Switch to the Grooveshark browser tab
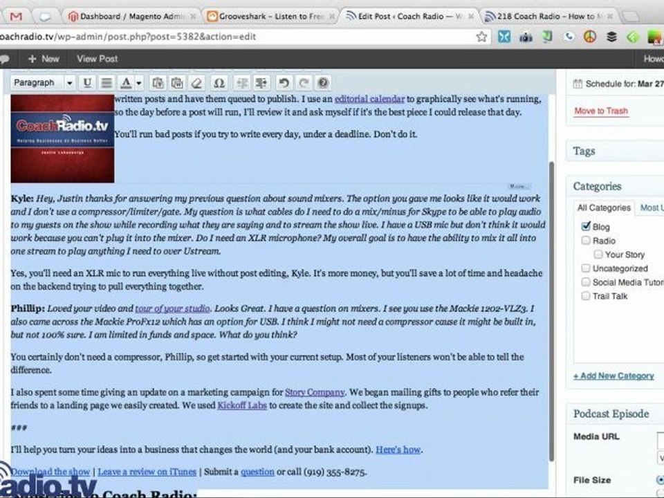The height and width of the screenshot is (498, 664). point(271,17)
